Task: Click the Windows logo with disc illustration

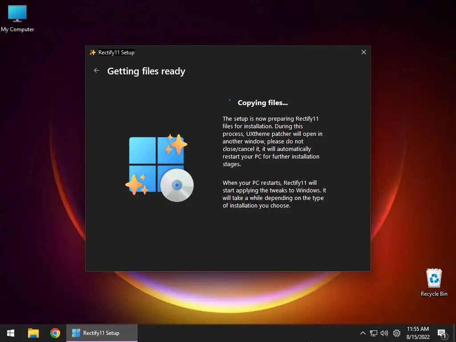Action: [159, 168]
